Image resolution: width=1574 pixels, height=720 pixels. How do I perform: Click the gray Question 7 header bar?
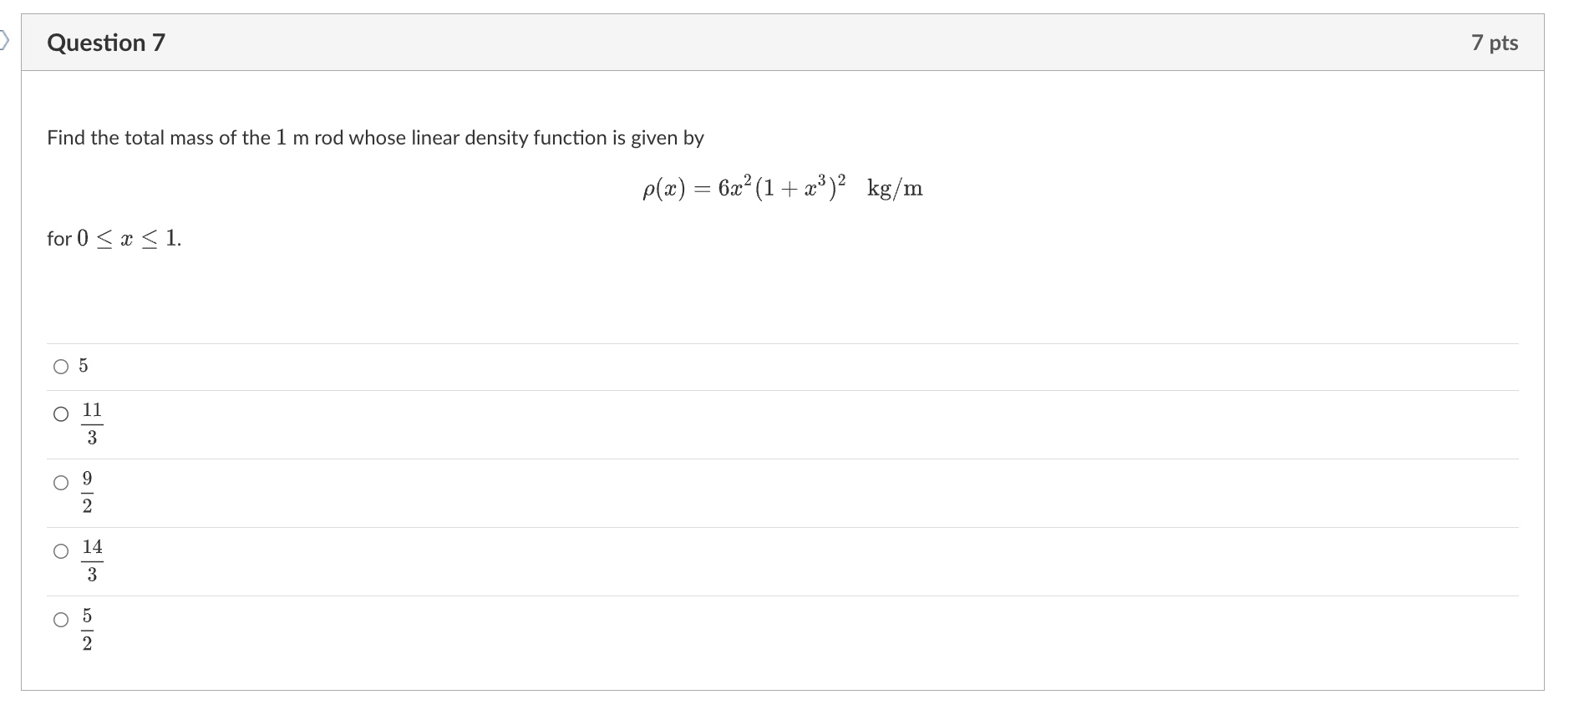[x=752, y=43]
